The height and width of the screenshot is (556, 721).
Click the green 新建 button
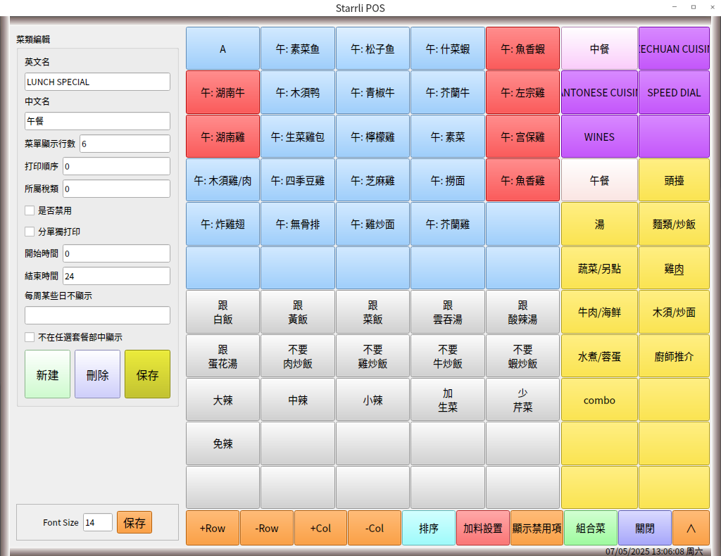(47, 374)
